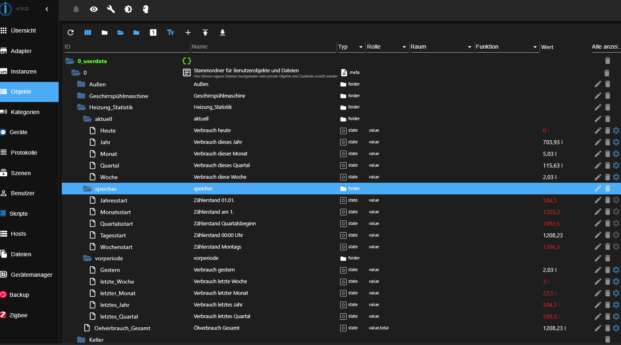Open the column configuration icon
This screenshot has width=621, height=345.
(88, 33)
